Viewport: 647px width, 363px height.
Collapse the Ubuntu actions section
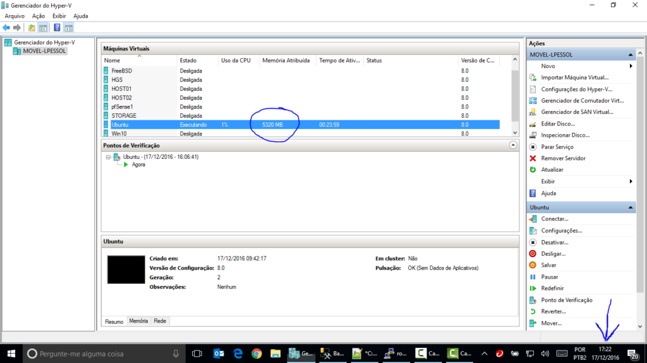point(631,207)
